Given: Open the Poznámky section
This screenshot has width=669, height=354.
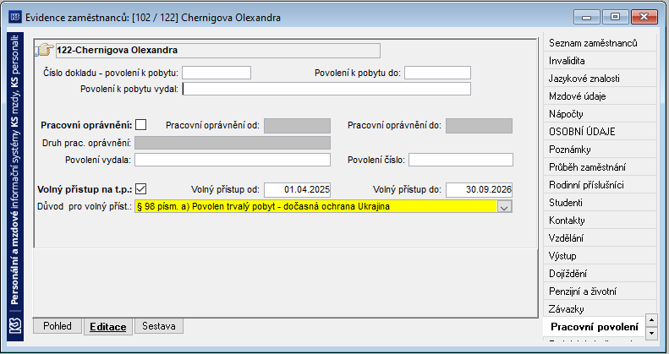Looking at the screenshot, I should click(x=600, y=150).
